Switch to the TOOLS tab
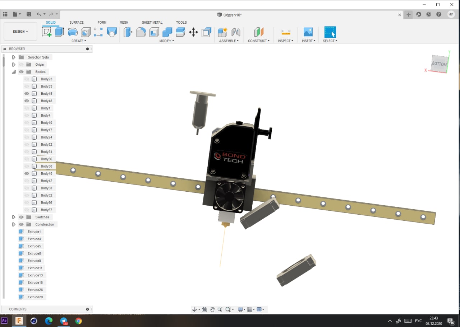The width and height of the screenshot is (460, 327). pos(181,22)
